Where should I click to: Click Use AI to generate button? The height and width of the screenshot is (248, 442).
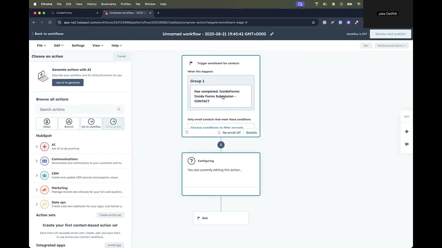point(68,83)
